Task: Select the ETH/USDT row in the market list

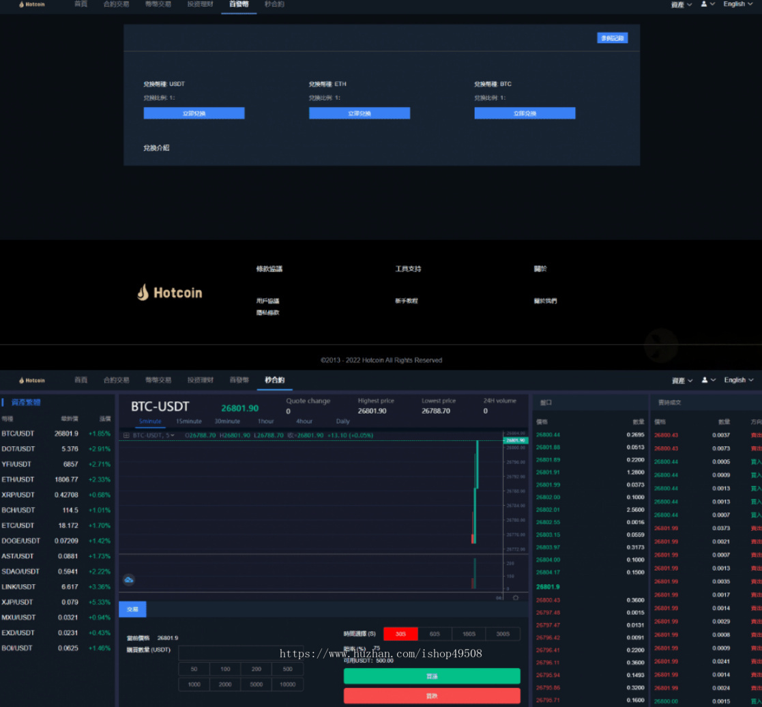Action: pos(57,480)
